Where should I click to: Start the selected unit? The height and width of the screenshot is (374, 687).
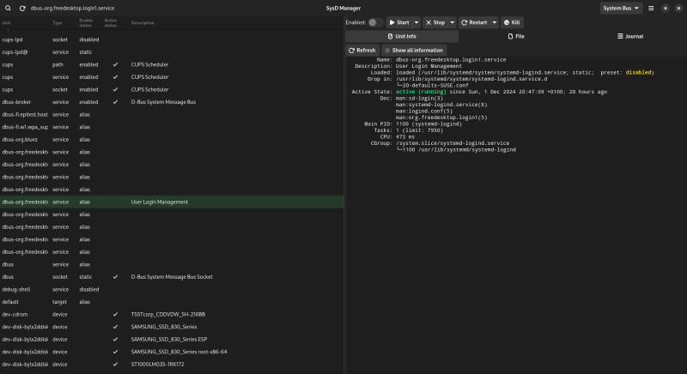click(x=399, y=22)
